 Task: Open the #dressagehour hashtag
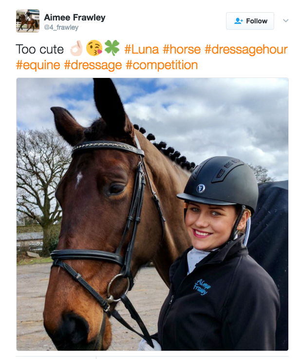tap(246, 49)
